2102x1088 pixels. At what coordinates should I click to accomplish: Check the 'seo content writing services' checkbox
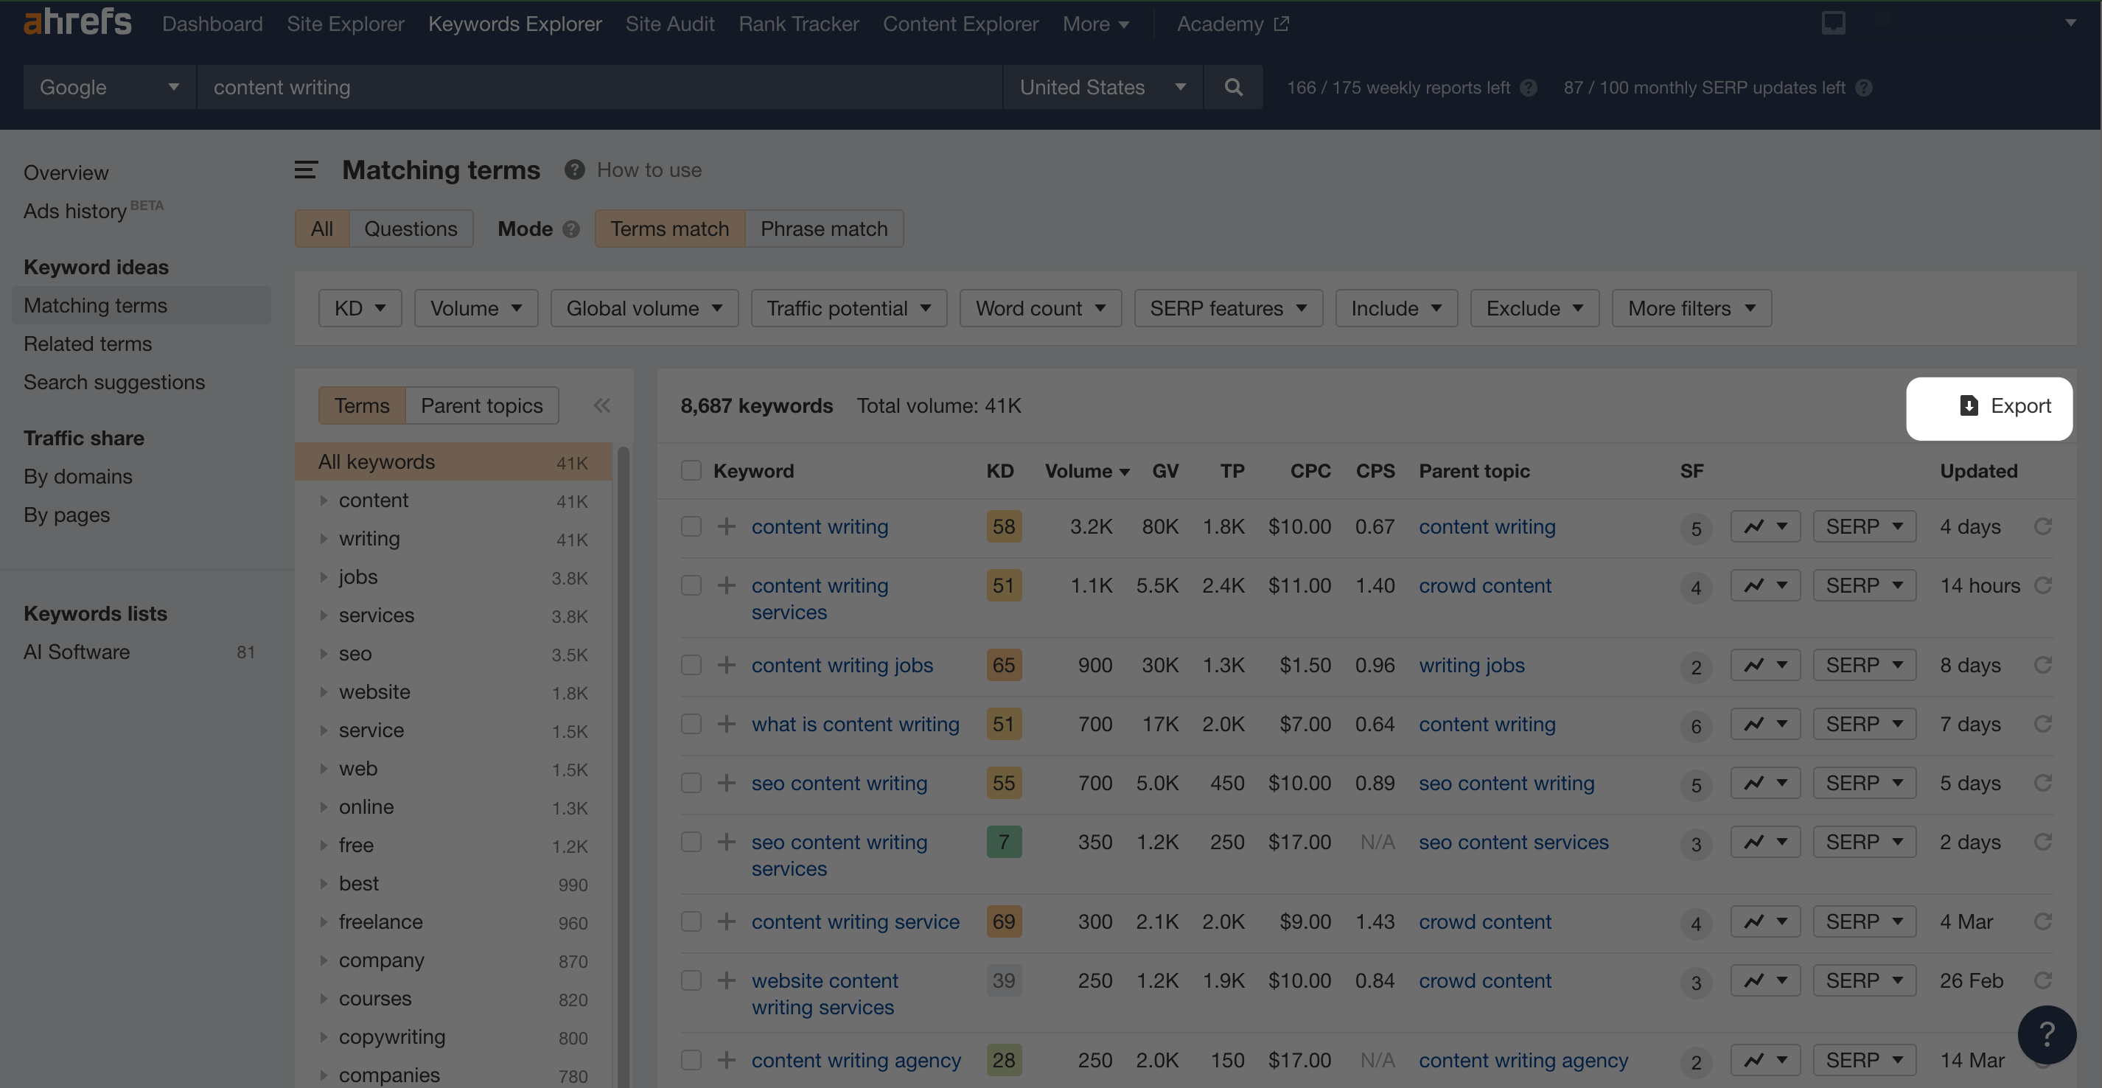coord(691,842)
